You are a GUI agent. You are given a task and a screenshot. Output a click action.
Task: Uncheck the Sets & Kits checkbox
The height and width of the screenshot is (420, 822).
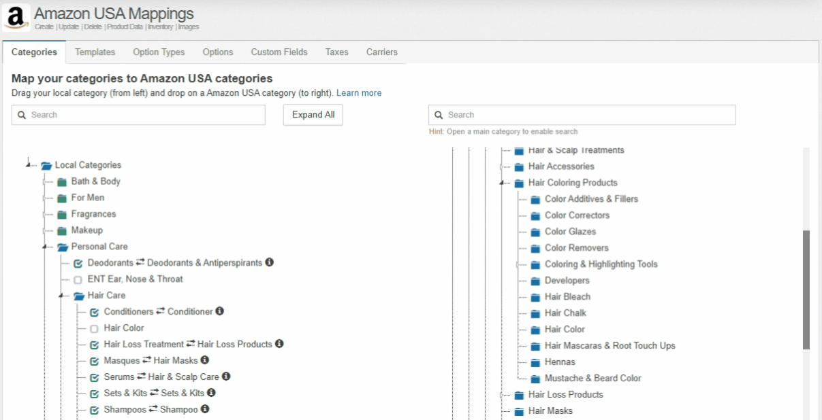click(94, 393)
